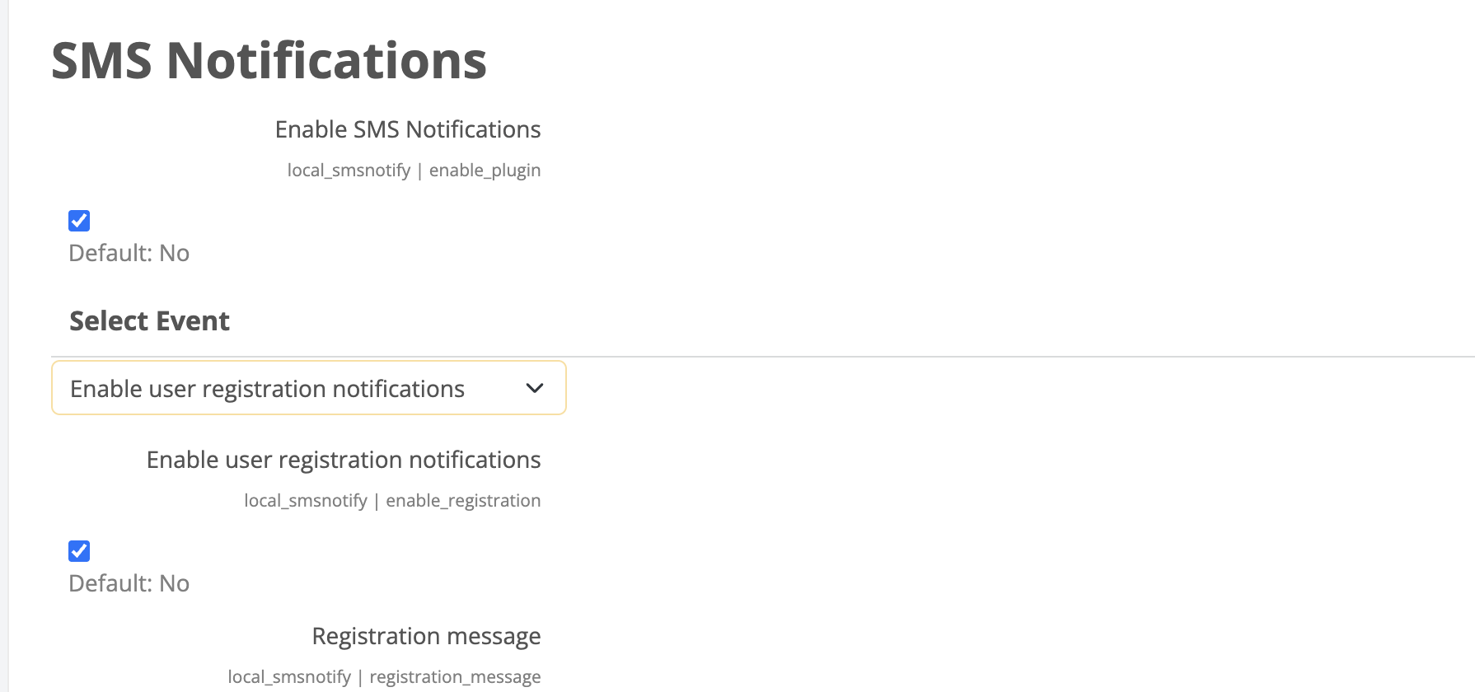Image resolution: width=1475 pixels, height=692 pixels.
Task: Click the enable_registration setting name text
Action: [463, 501]
